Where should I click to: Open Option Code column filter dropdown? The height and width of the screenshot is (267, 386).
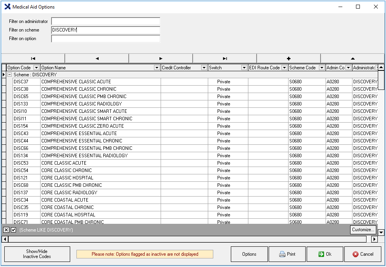[x=36, y=68]
